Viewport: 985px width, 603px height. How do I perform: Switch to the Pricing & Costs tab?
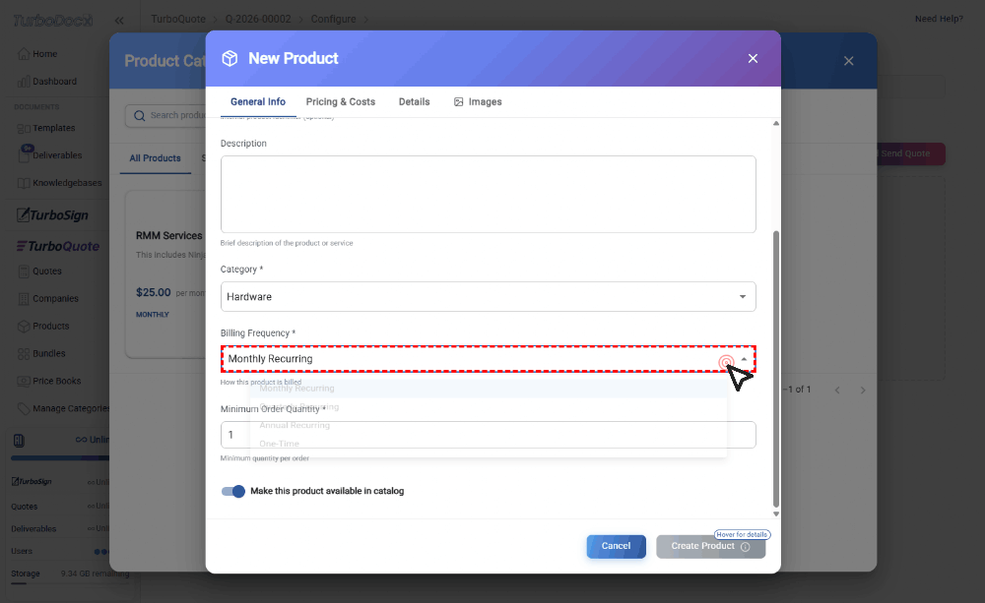pyautogui.click(x=341, y=101)
